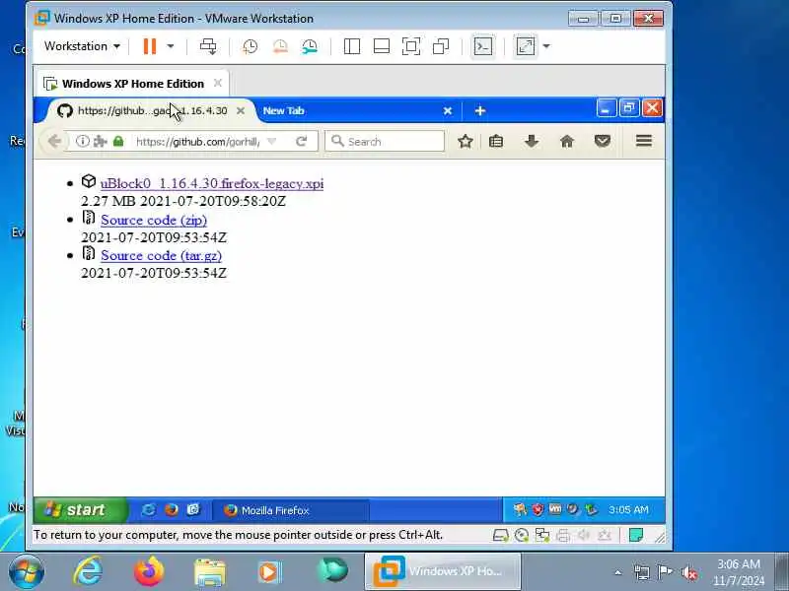Open the snapshot manager
Viewport: 789px width, 591px height.
(310, 46)
